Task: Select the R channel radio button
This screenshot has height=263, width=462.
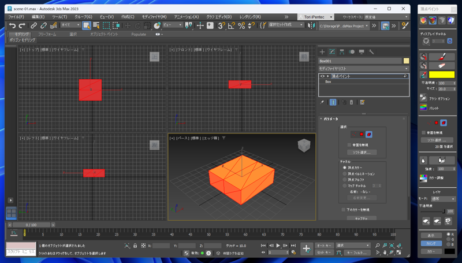Action: [x=449, y=235]
